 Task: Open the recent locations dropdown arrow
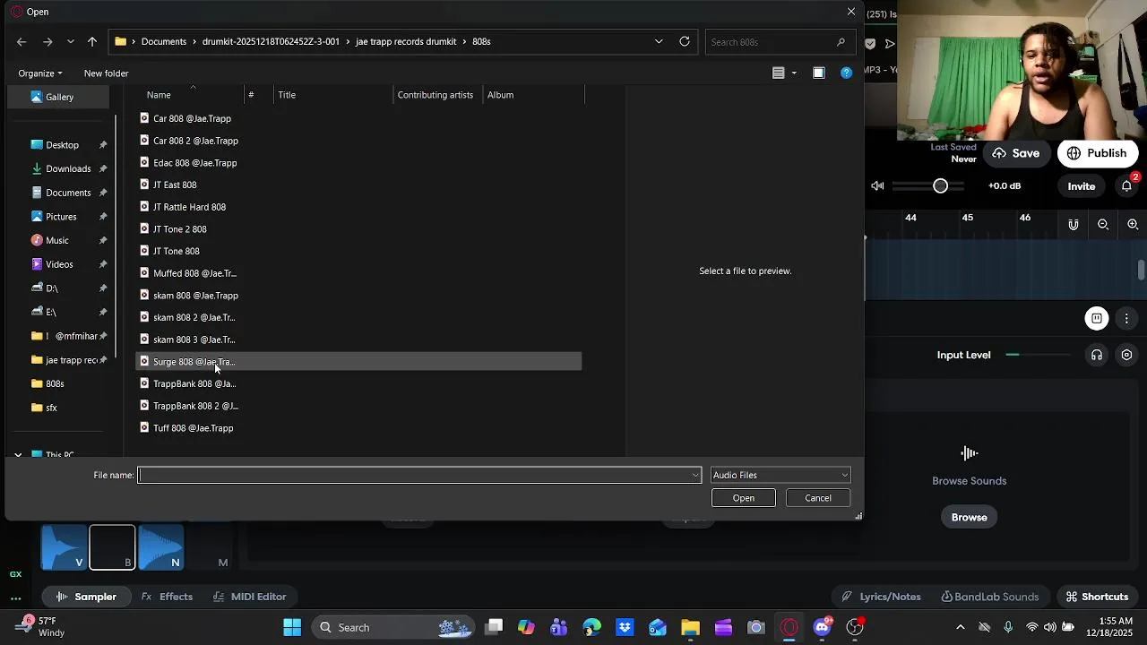(x=71, y=41)
